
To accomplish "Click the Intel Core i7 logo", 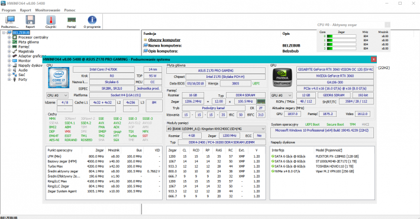I will pyautogui.click(x=59, y=77).
